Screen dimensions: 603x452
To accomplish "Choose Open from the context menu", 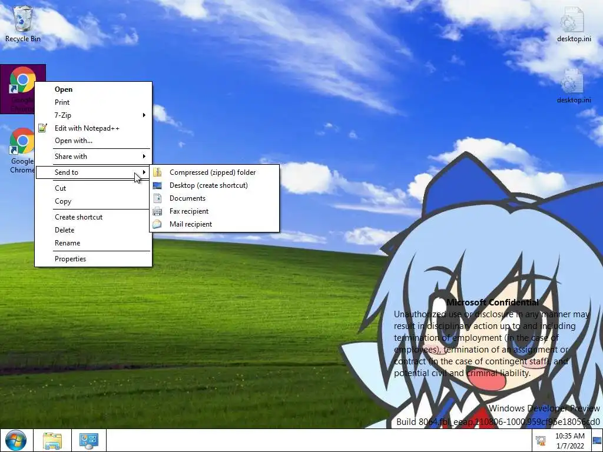I will tap(93, 89).
